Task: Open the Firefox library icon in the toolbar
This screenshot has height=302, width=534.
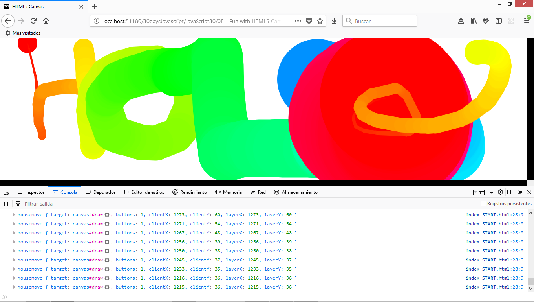Action: [x=473, y=20]
